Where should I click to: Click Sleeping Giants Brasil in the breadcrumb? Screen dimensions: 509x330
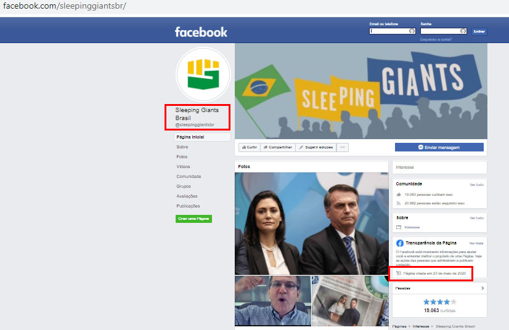455,326
